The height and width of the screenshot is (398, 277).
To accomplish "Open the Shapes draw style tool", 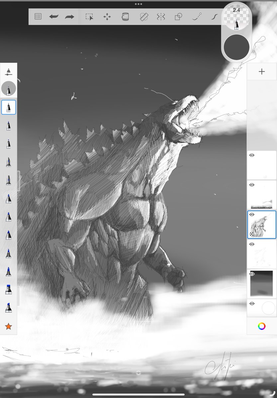I will (179, 17).
